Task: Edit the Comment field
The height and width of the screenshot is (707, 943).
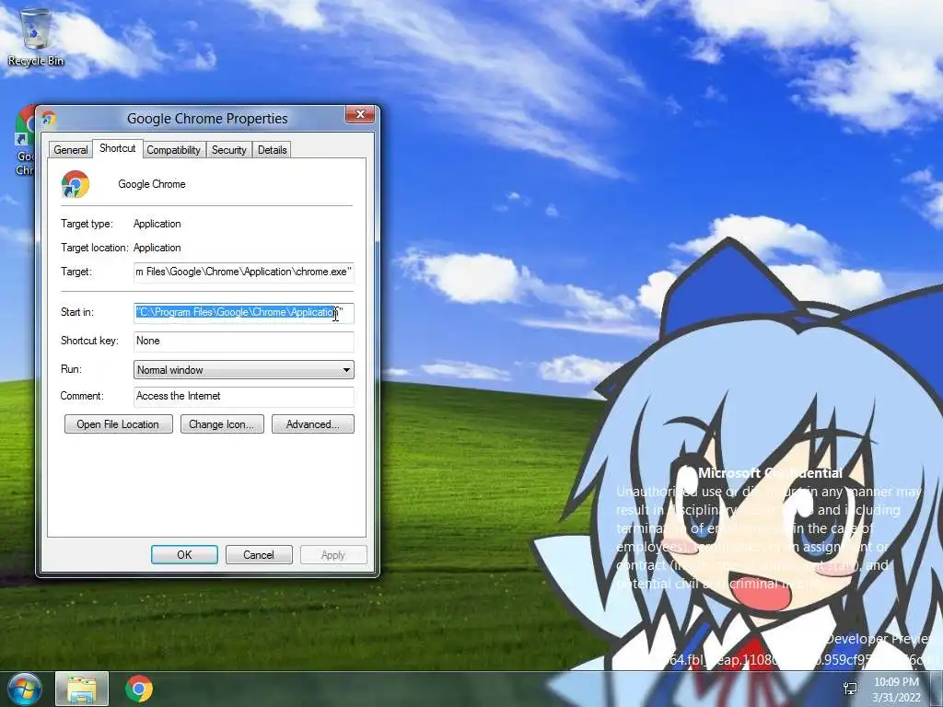Action: [243, 396]
